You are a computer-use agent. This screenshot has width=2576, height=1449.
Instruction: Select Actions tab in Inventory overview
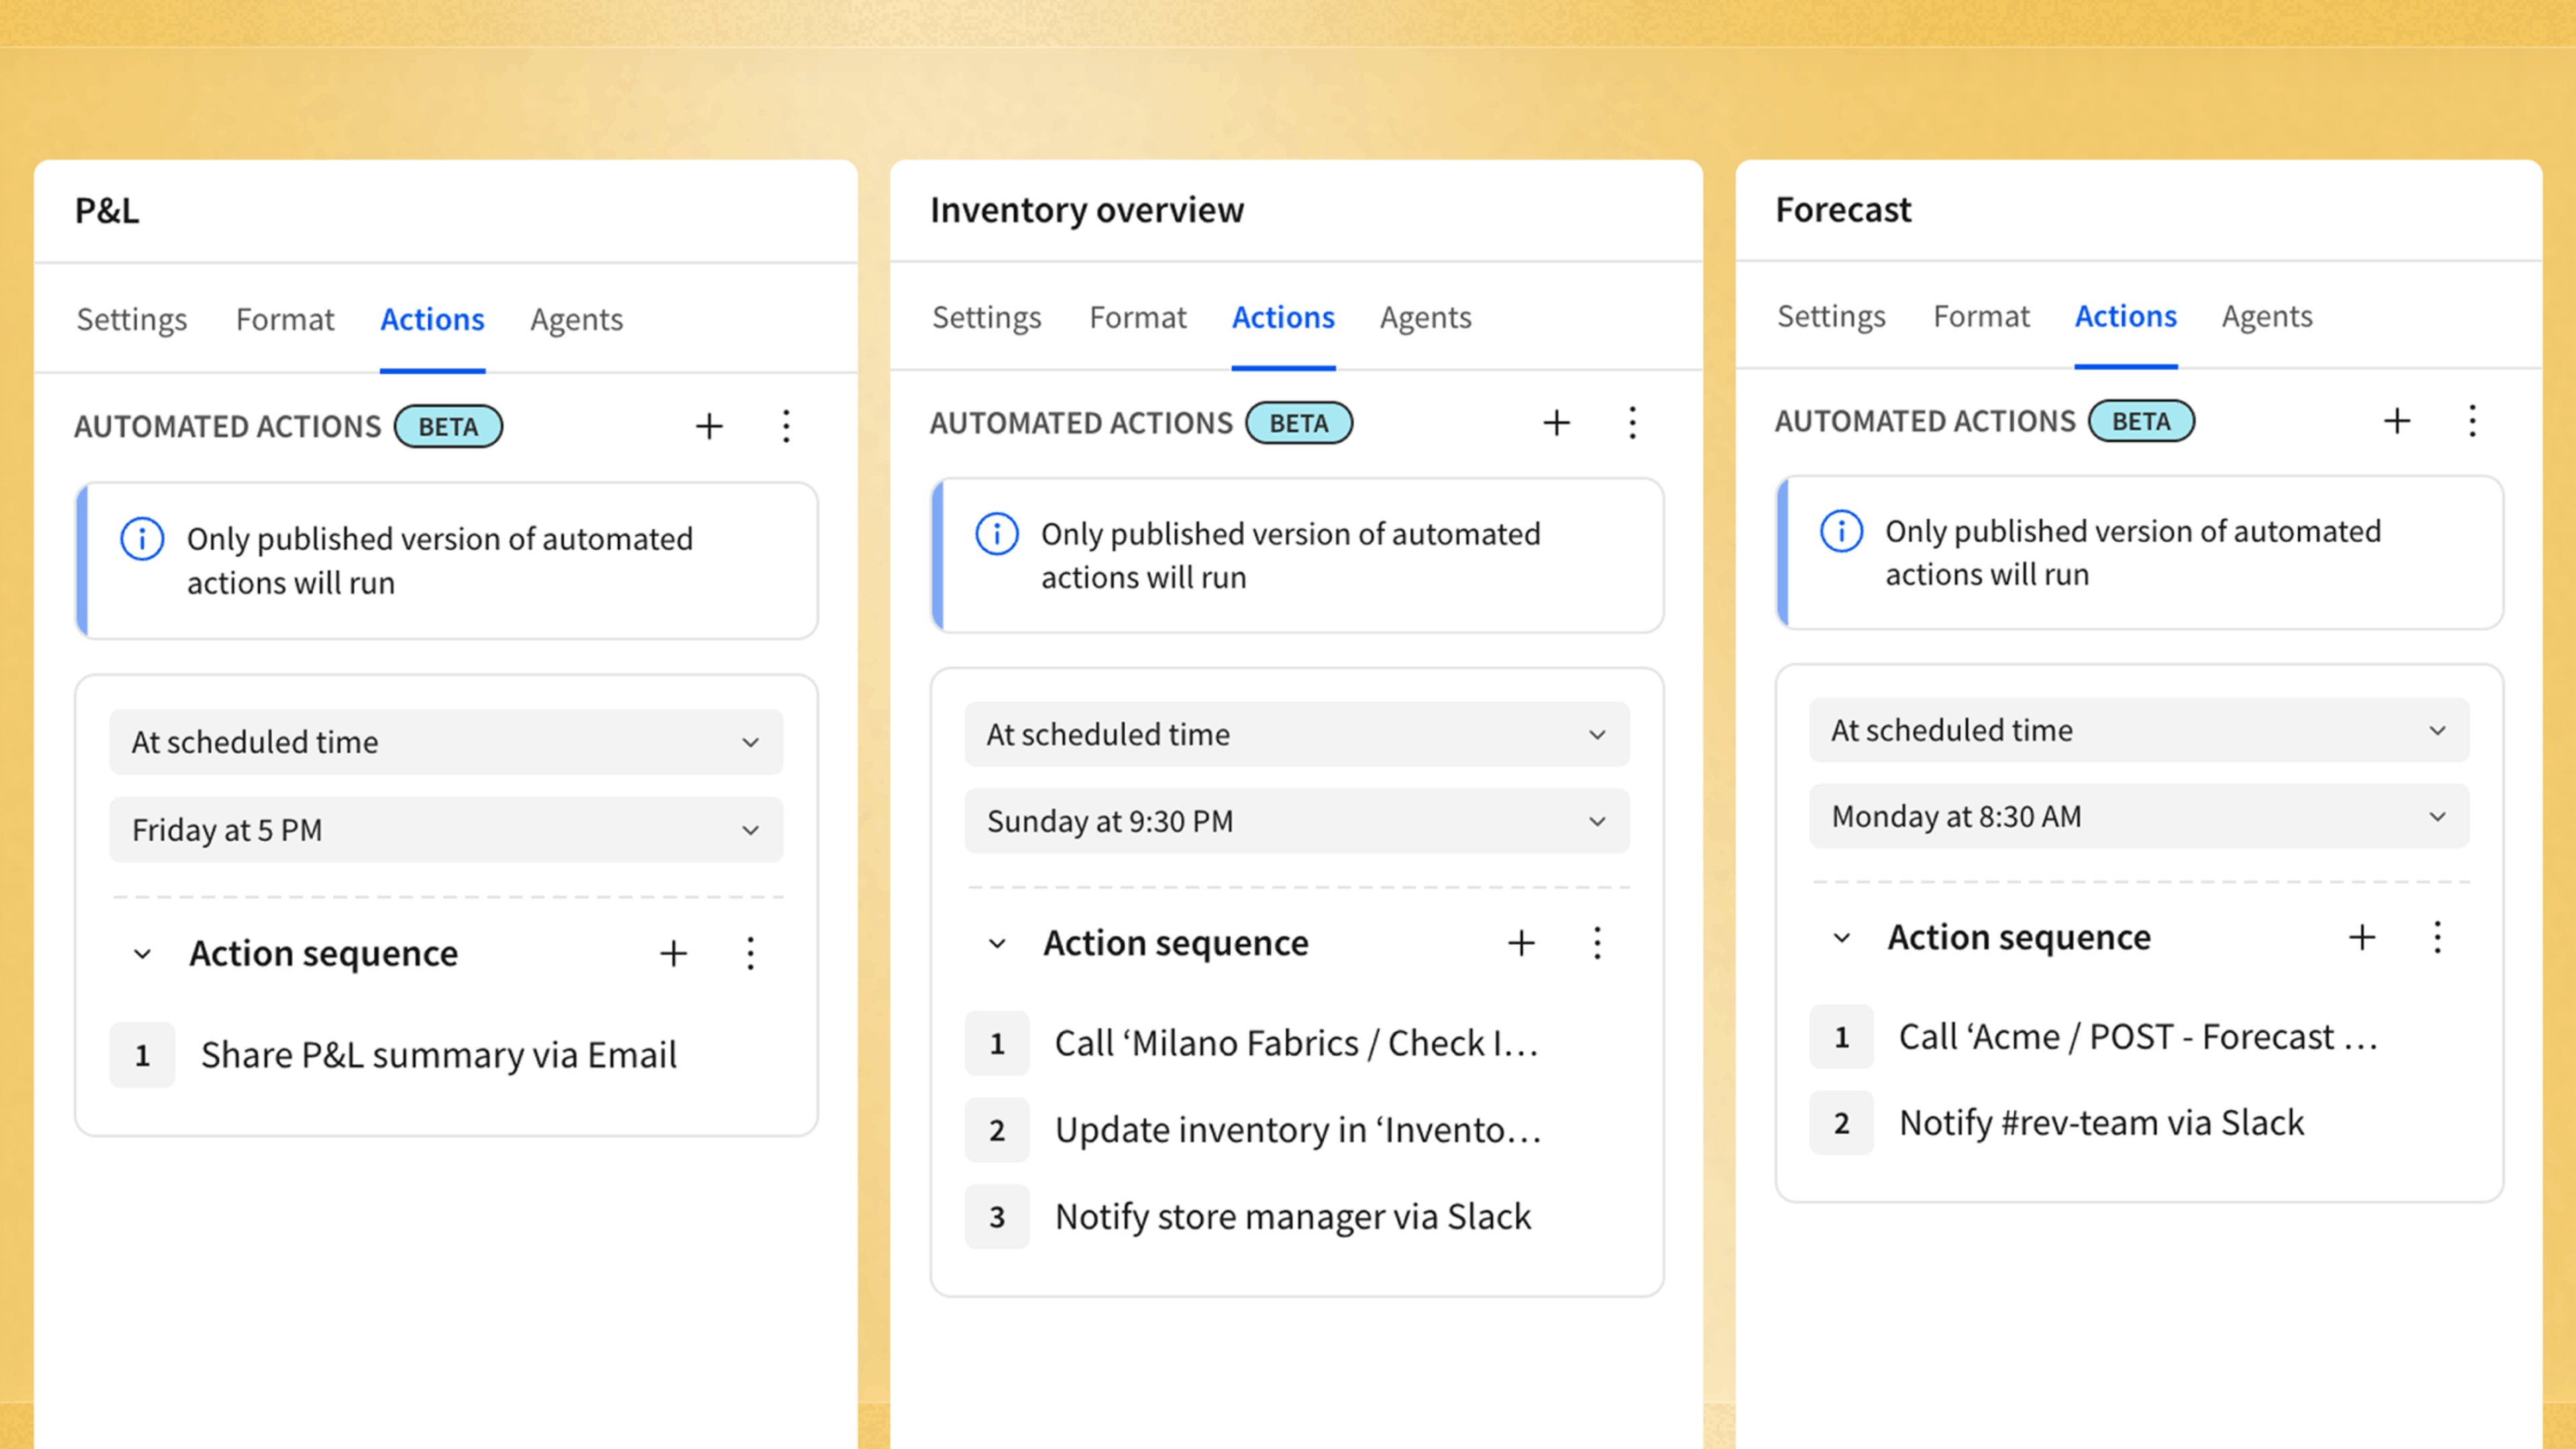coord(1283,318)
